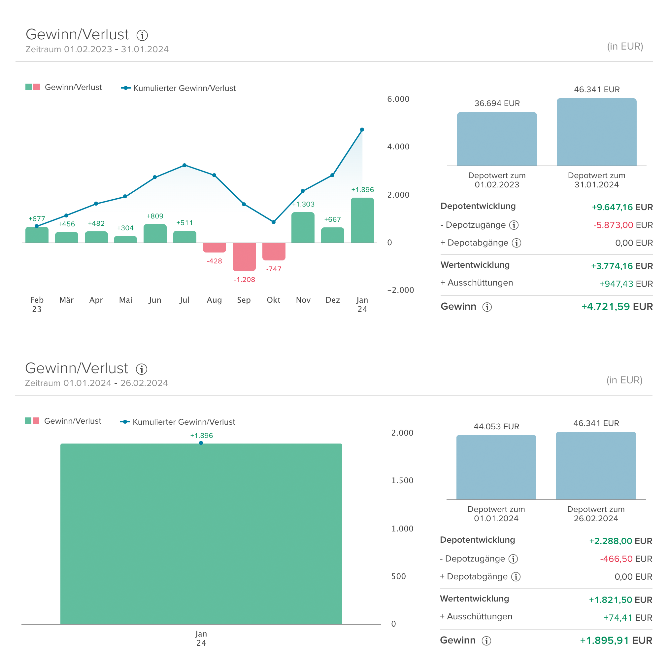Select the January +1.896 bar in top chart

click(362, 220)
